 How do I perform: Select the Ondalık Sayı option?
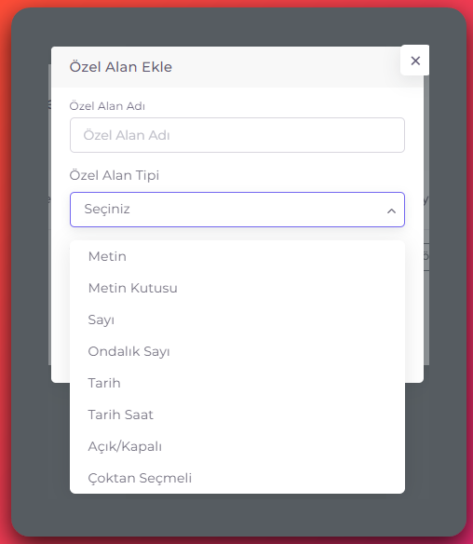coord(237,351)
